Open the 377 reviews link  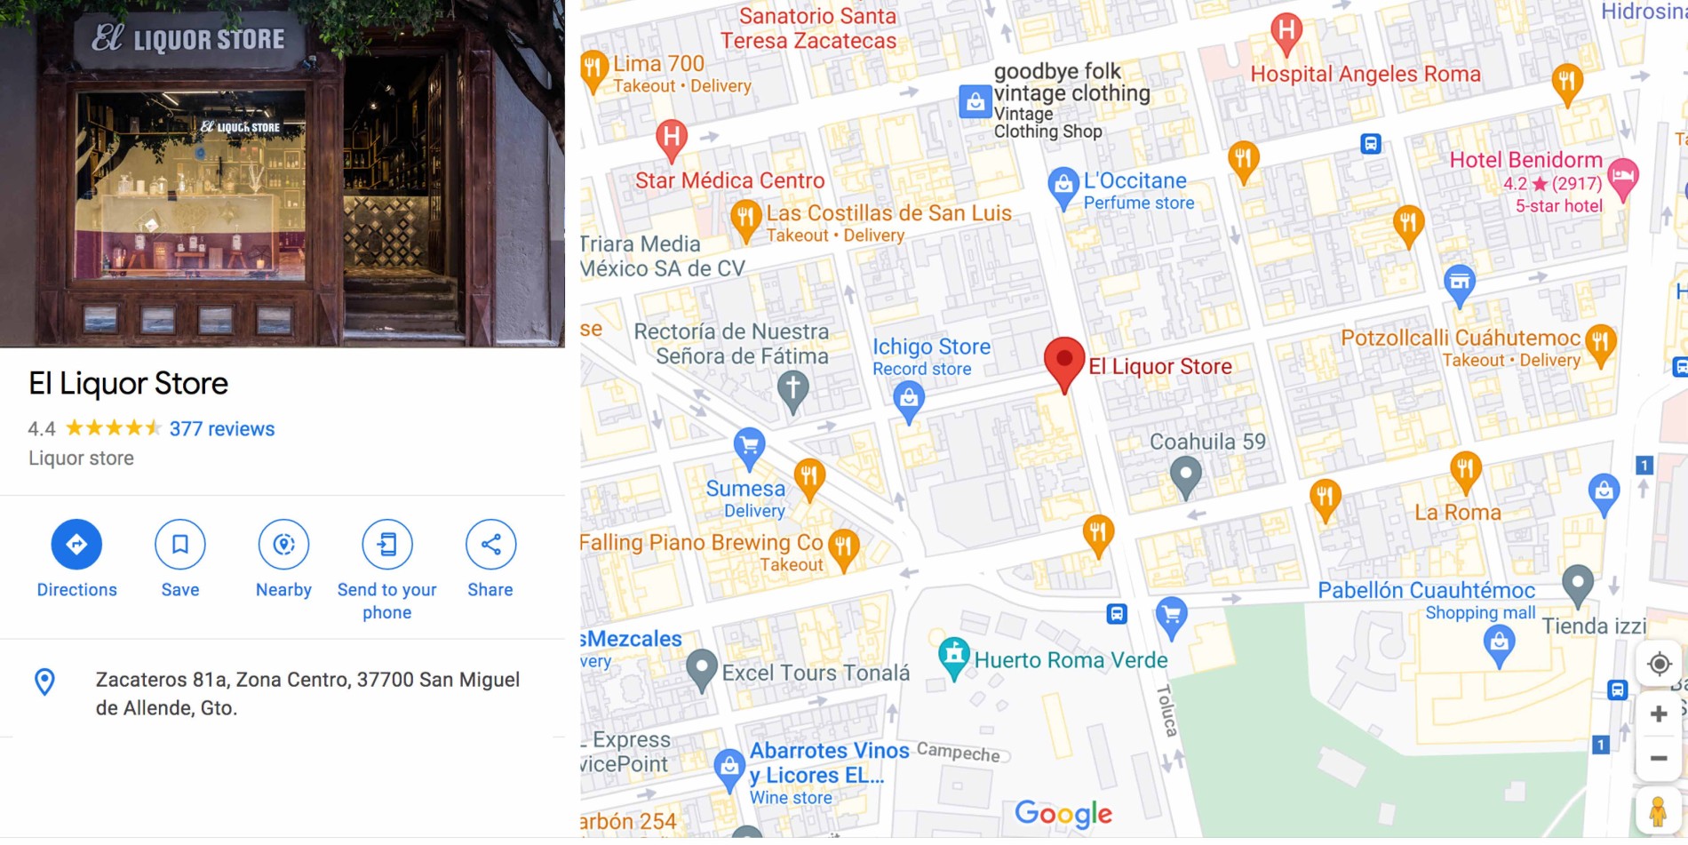[222, 429]
